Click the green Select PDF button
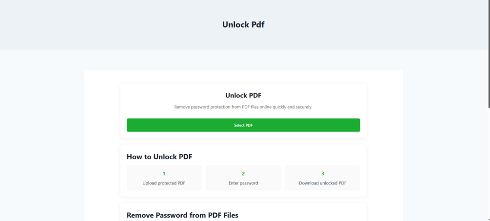Viewport: 490px width, 221px height. (243, 125)
